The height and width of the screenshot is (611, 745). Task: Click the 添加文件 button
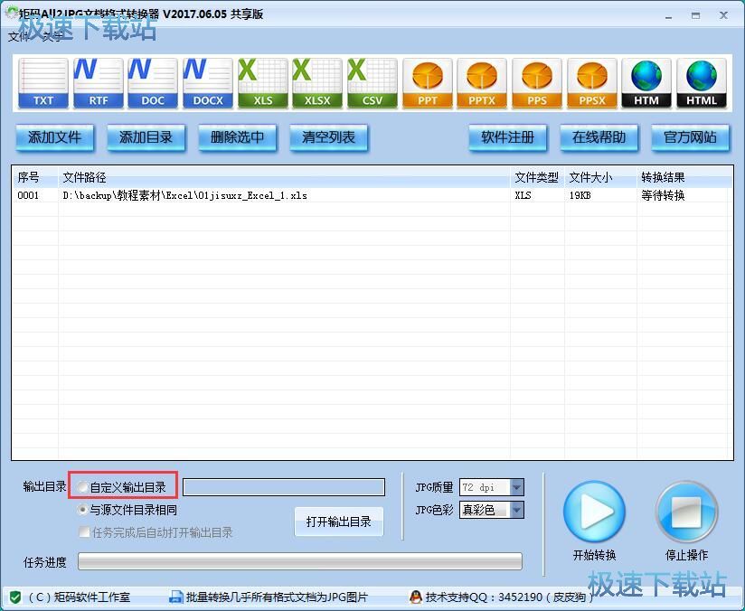click(x=54, y=137)
